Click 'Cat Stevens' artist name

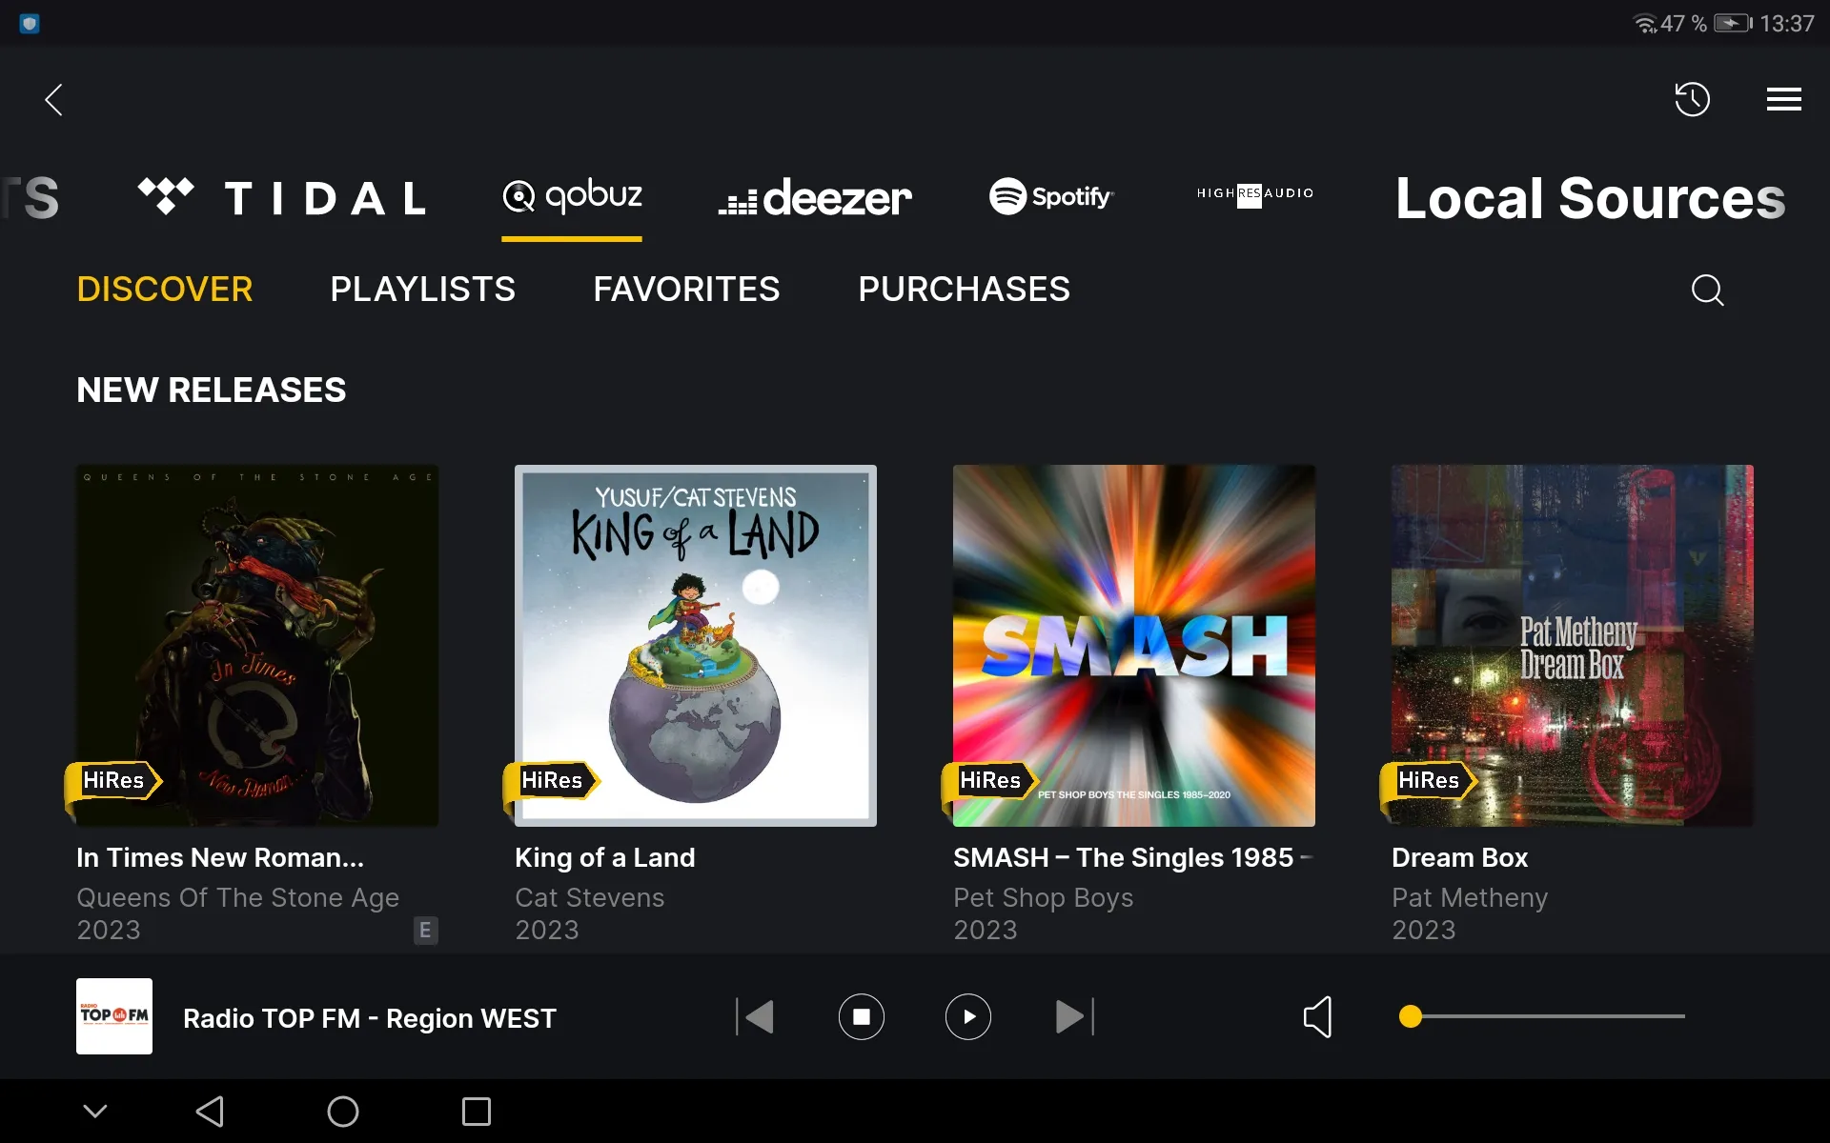tap(589, 897)
